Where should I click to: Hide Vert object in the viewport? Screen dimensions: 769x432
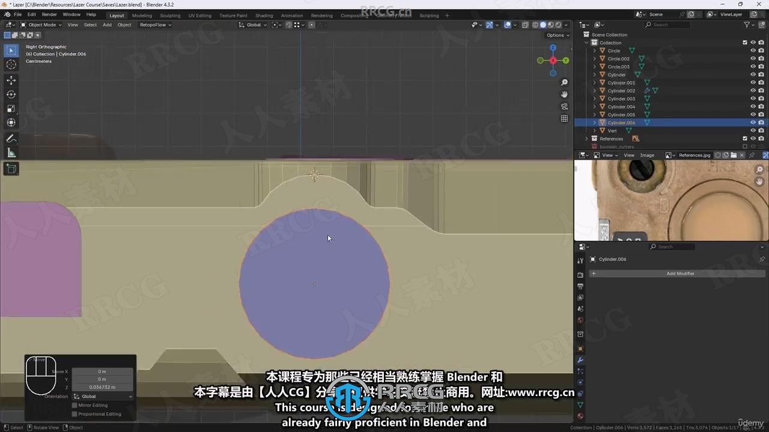pos(753,131)
